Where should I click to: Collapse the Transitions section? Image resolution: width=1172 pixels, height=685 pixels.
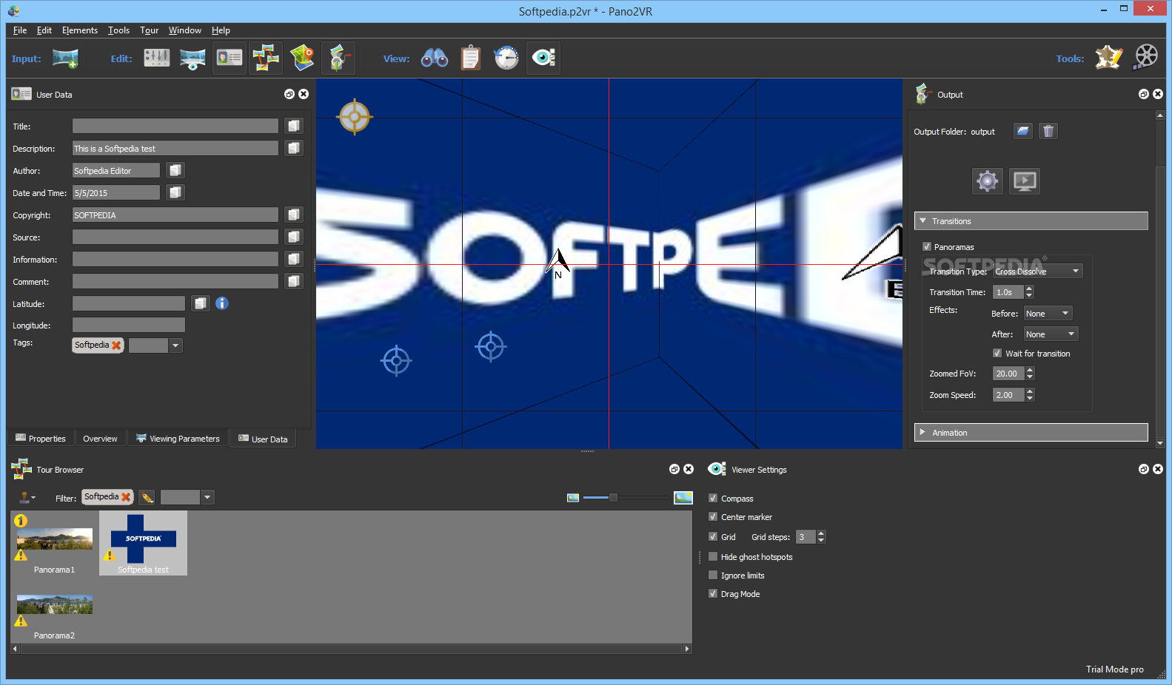click(x=1031, y=221)
